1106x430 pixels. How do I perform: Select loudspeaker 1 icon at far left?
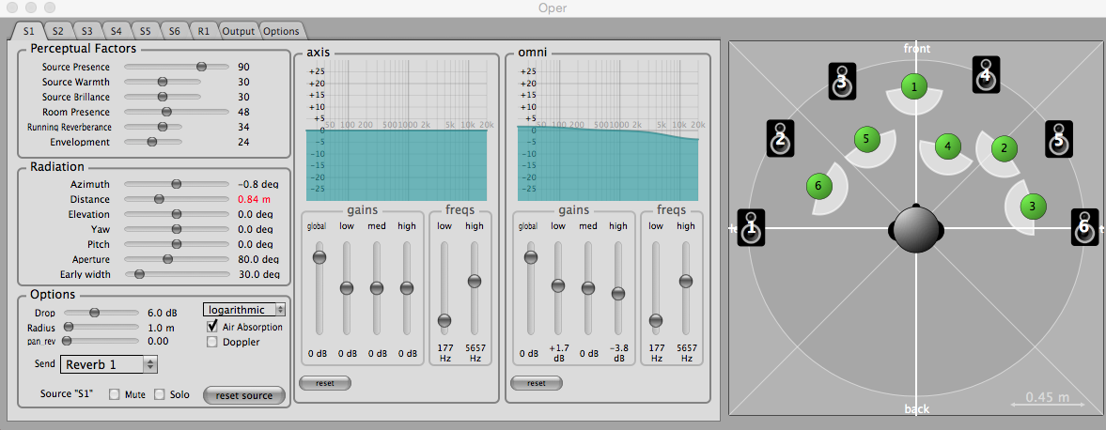point(752,228)
